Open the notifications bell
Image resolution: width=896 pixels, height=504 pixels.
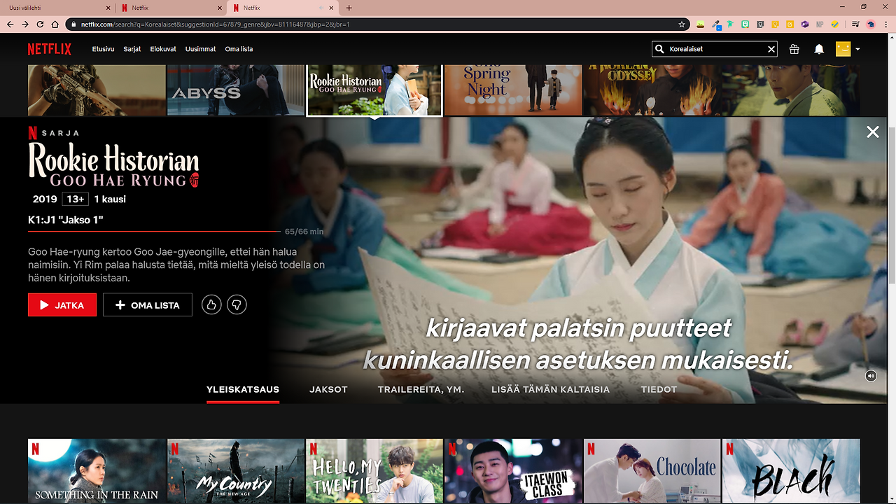(819, 49)
